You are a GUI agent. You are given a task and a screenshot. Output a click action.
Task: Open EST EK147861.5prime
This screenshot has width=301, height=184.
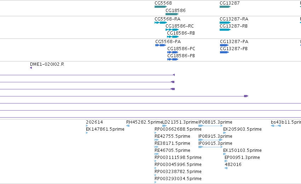(105, 129)
